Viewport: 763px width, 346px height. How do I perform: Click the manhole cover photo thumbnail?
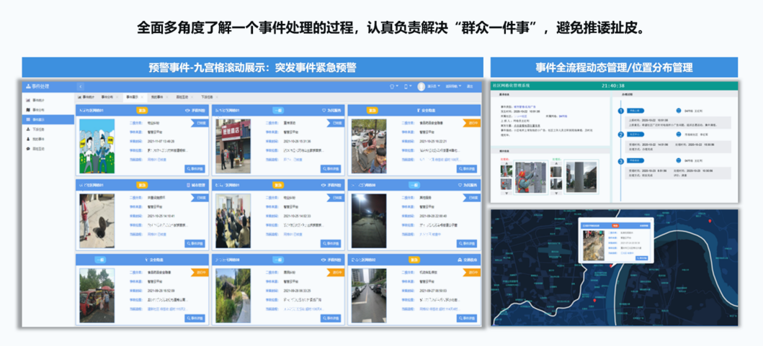[x=97, y=221]
